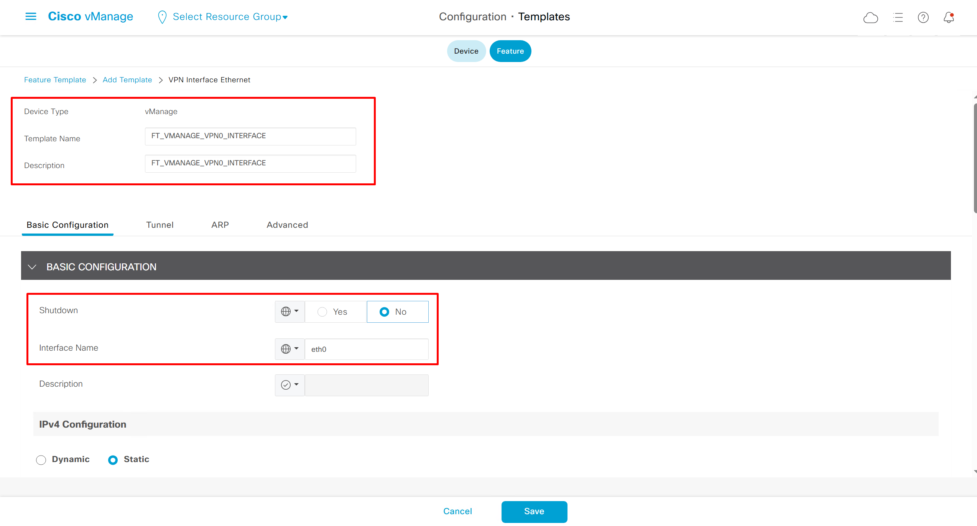Click the Template Name input field
This screenshot has width=977, height=526.
click(250, 136)
